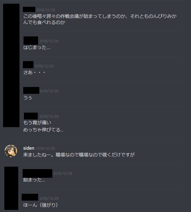Click the timestamp above 始まった...
The width and height of the screenshot is (191, 212).
point(63,173)
